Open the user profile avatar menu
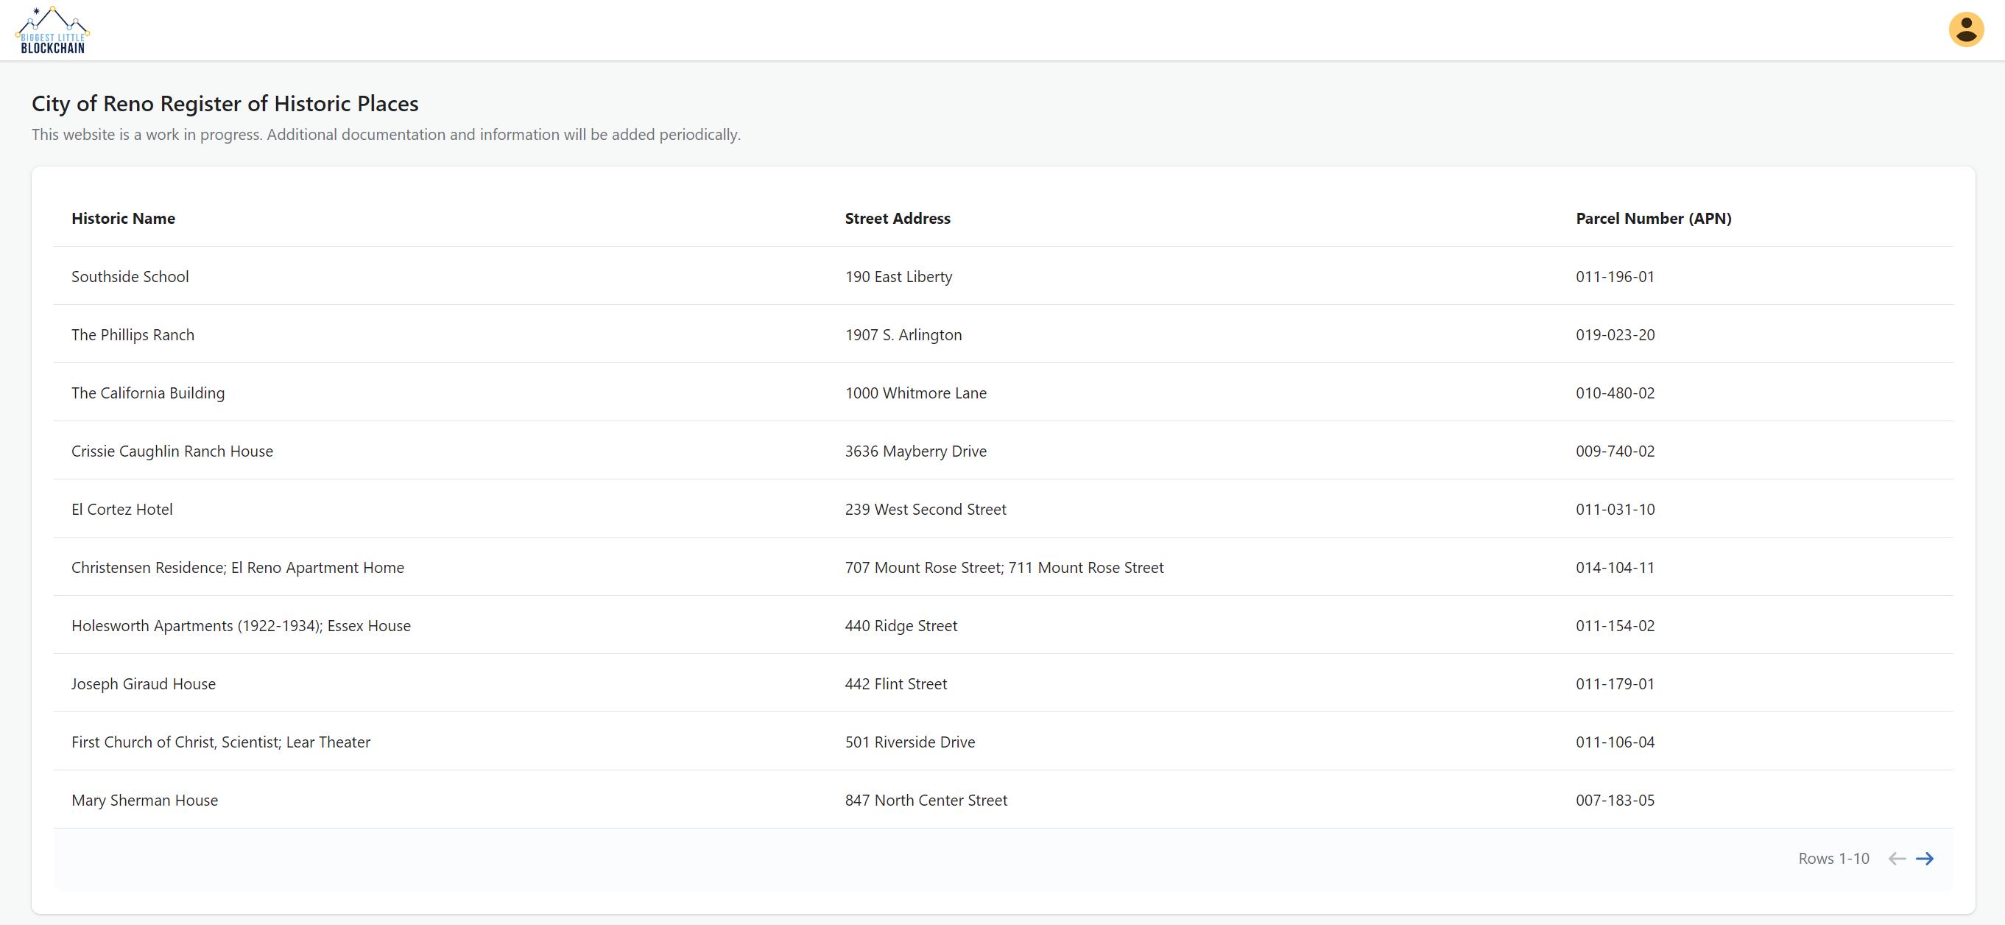The width and height of the screenshot is (2005, 925). 1965,30
